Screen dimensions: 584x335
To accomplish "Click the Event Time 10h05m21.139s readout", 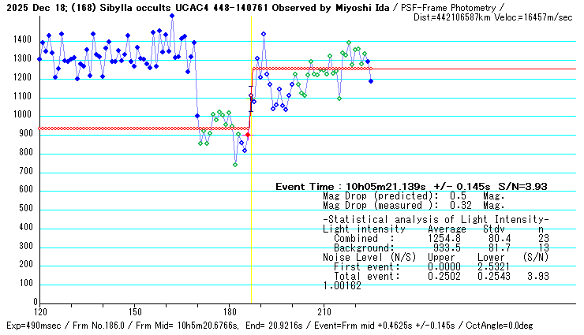I will (x=410, y=187).
